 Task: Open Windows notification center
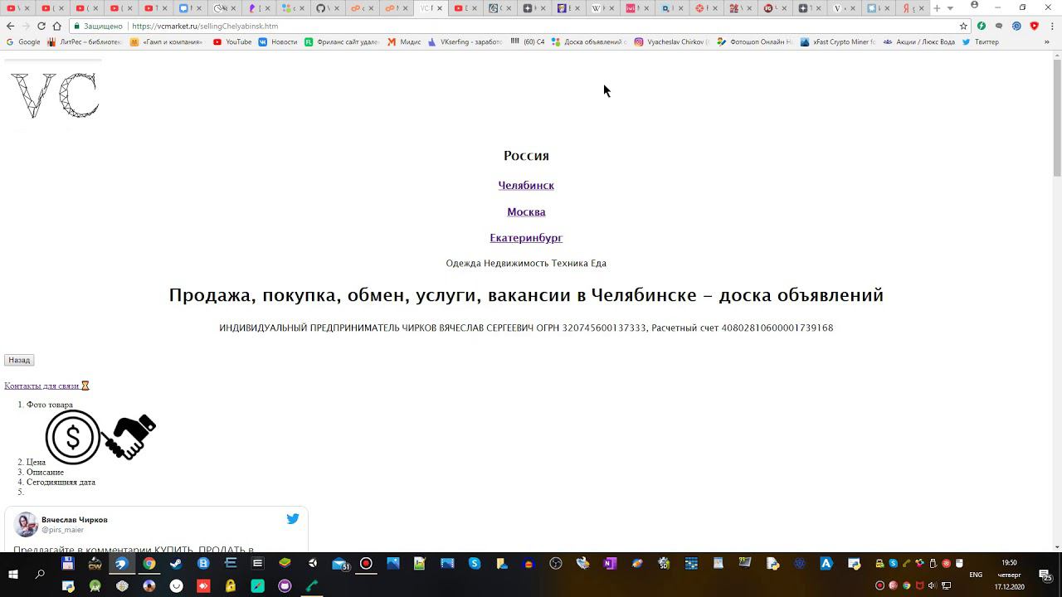point(1045,575)
